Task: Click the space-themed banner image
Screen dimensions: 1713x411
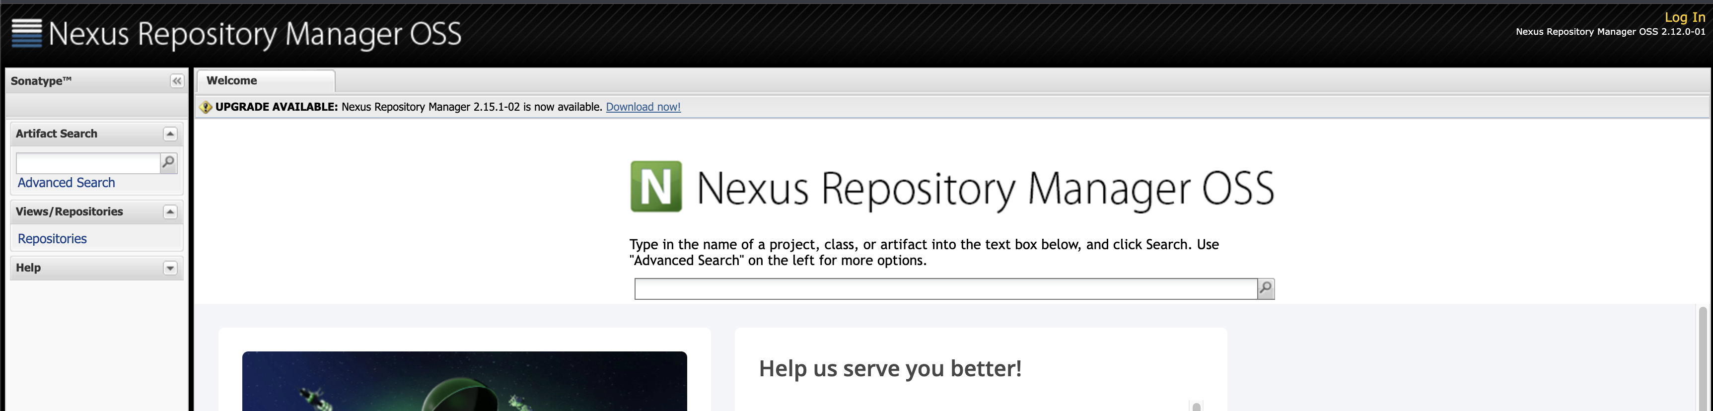Action: (464, 381)
